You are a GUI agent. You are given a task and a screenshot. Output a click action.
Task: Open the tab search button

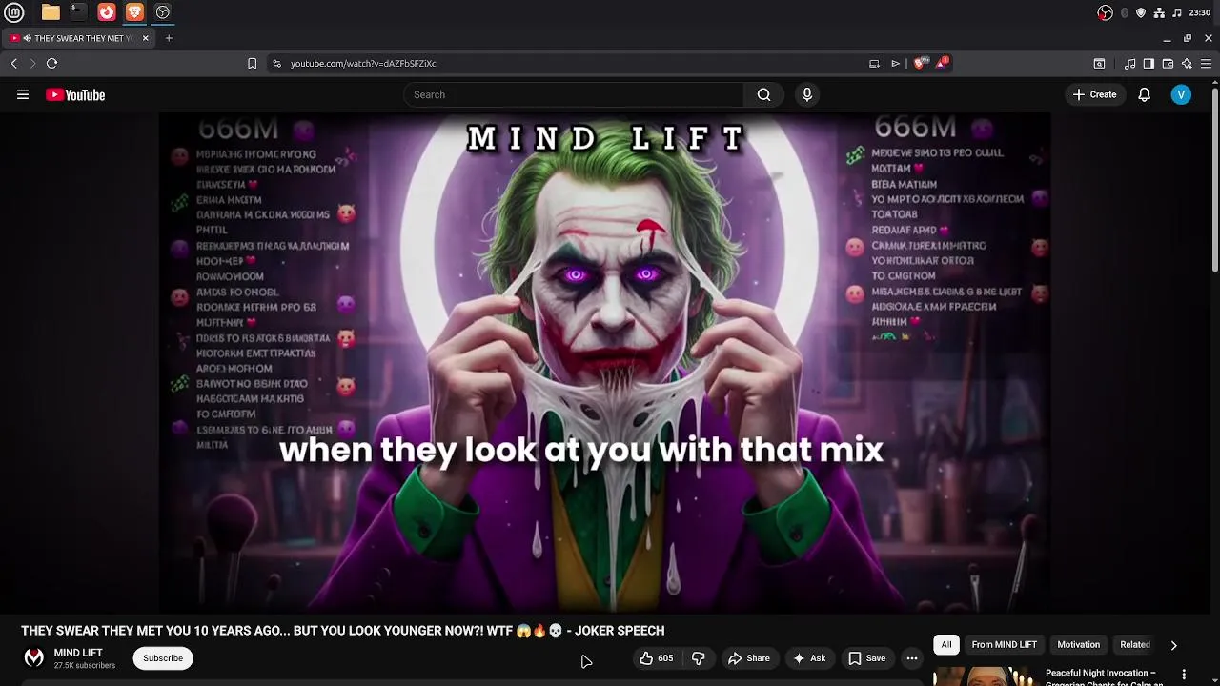(x=1099, y=63)
